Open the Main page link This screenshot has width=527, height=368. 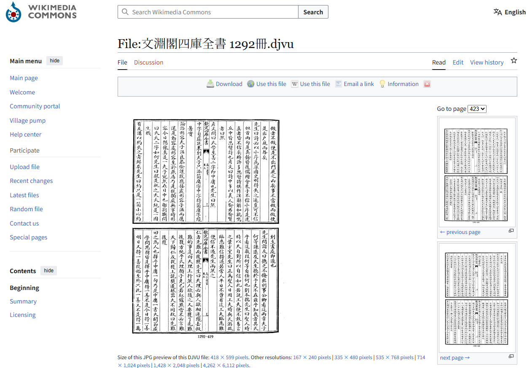24,78
